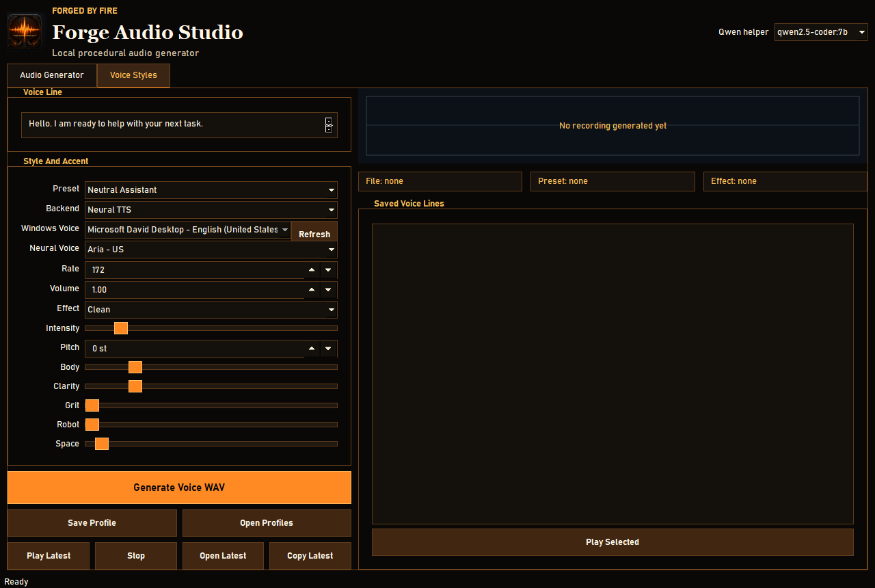Increase the Rate with the up arrow
The height and width of the screenshot is (588, 875).
312,270
